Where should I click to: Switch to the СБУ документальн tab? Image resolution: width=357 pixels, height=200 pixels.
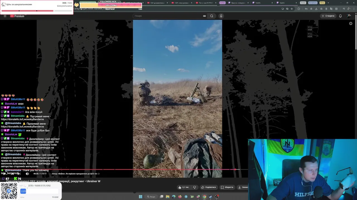coord(158,3)
